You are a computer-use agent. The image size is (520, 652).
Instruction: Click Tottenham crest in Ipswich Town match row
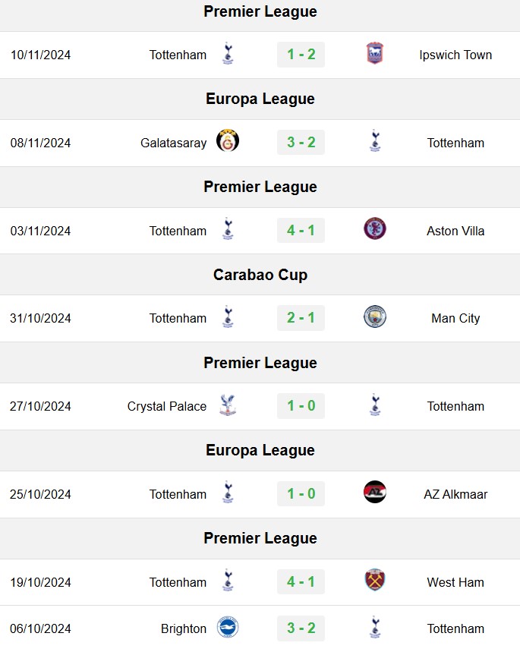pos(228,54)
